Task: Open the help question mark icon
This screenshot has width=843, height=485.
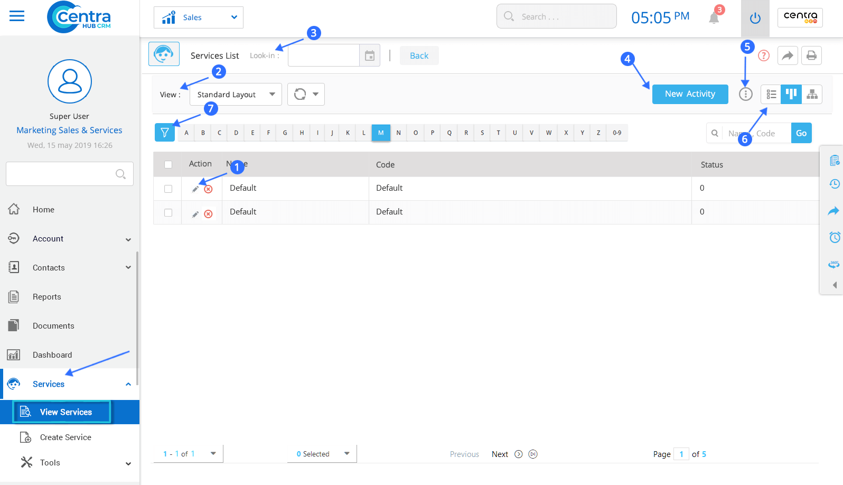Action: click(764, 55)
